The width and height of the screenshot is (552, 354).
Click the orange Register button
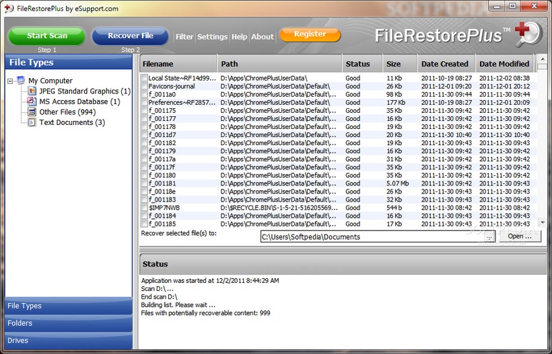click(x=310, y=34)
